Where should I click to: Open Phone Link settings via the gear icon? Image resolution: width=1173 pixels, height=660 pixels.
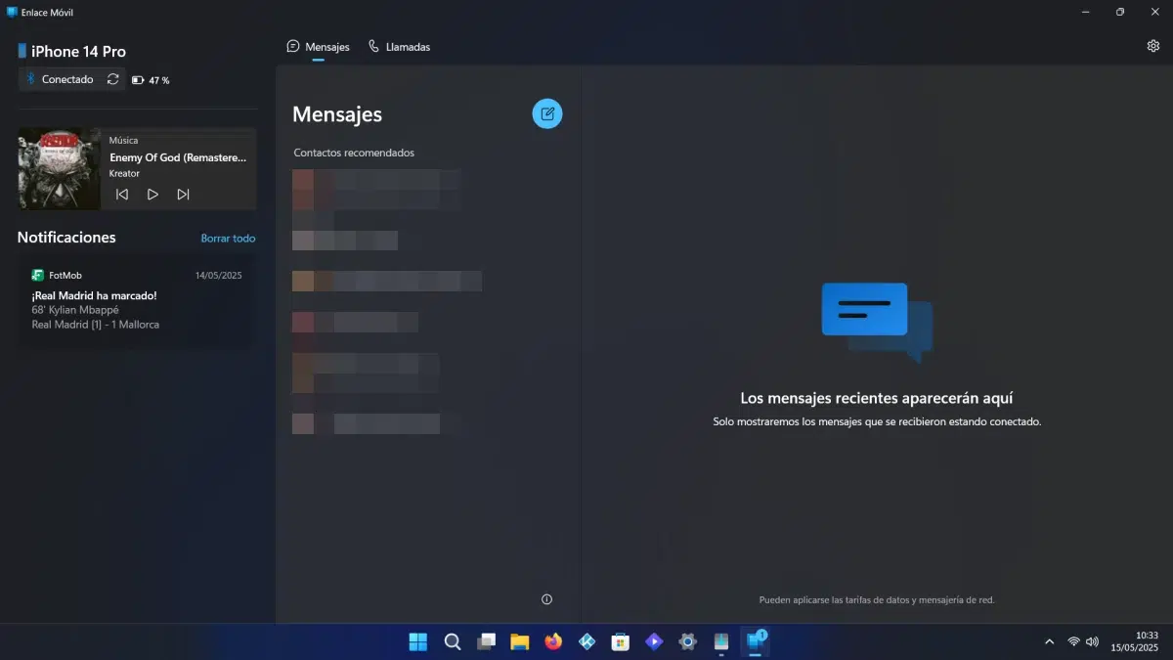(1153, 45)
